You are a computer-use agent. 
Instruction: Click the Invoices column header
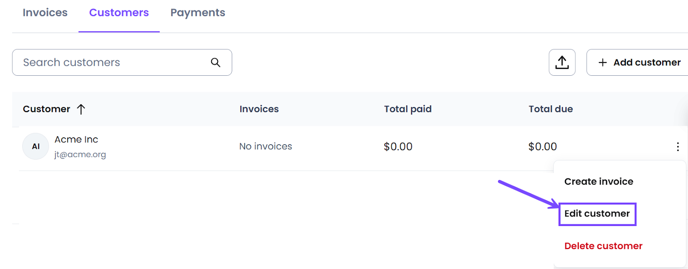259,109
